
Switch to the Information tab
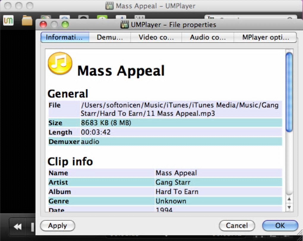click(65, 37)
